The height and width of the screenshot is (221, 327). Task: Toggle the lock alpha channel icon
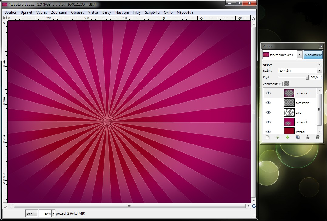[287, 84]
